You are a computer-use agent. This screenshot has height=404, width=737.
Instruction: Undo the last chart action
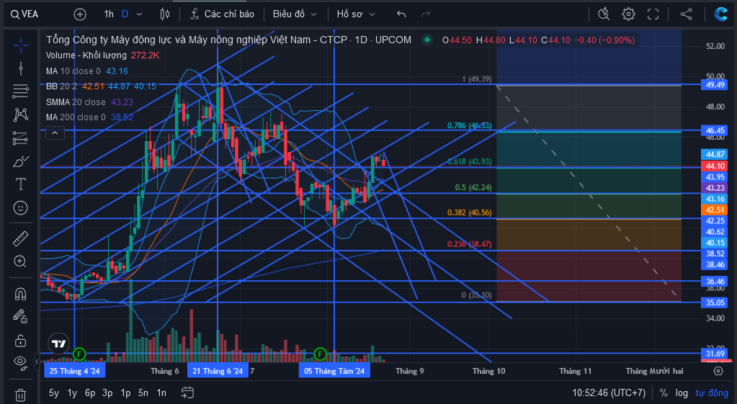(401, 14)
